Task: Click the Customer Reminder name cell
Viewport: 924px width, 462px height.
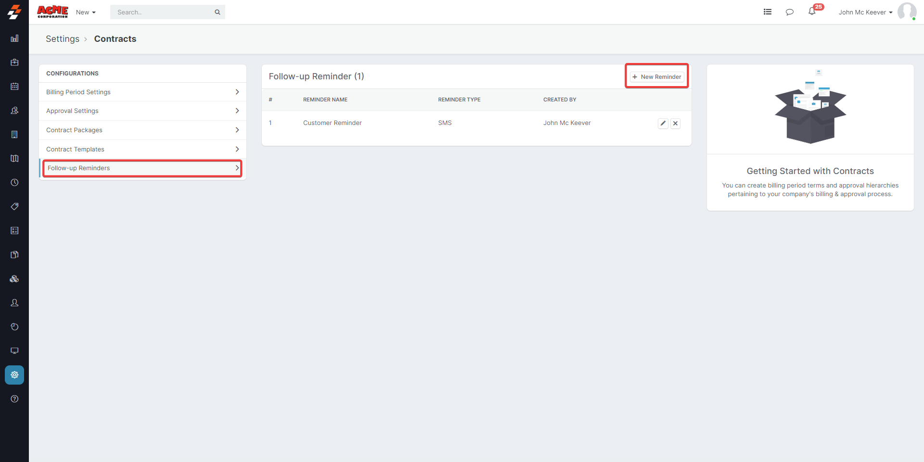Action: coord(333,123)
